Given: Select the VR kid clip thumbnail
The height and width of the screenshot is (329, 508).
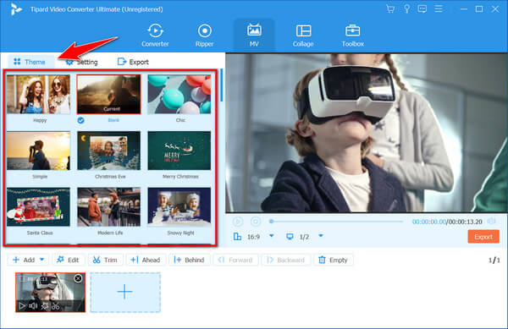Looking at the screenshot, I should tap(51, 293).
